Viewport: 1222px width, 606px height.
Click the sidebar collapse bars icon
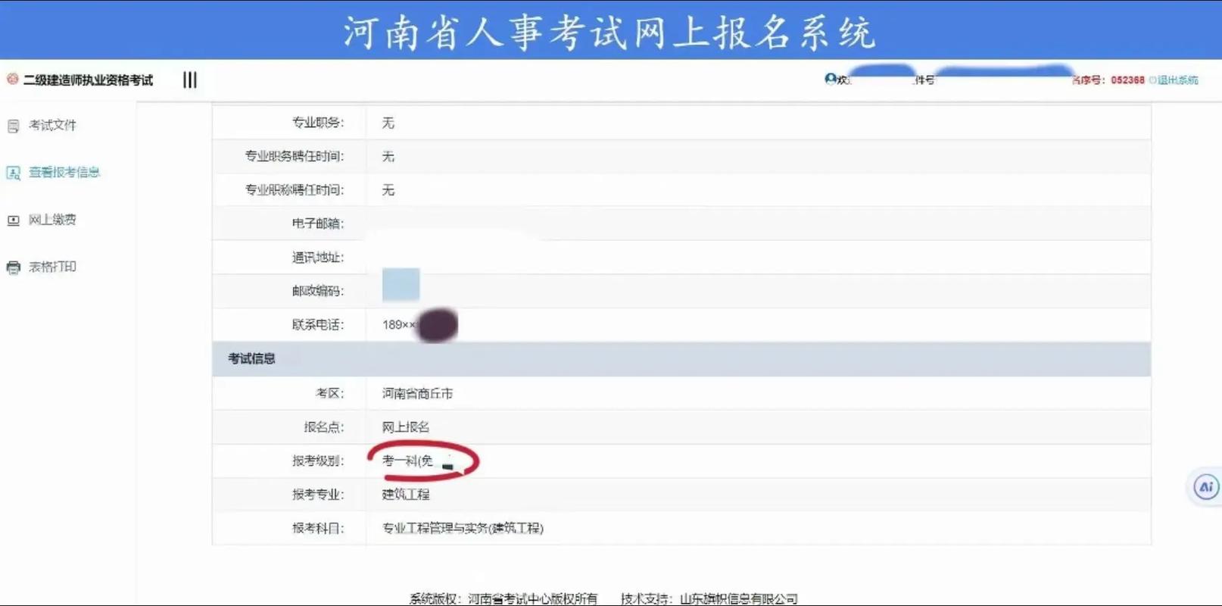(x=190, y=80)
